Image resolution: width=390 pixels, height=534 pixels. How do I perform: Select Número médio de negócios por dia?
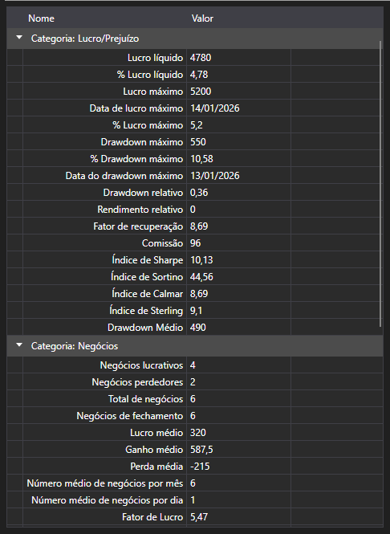coord(108,500)
